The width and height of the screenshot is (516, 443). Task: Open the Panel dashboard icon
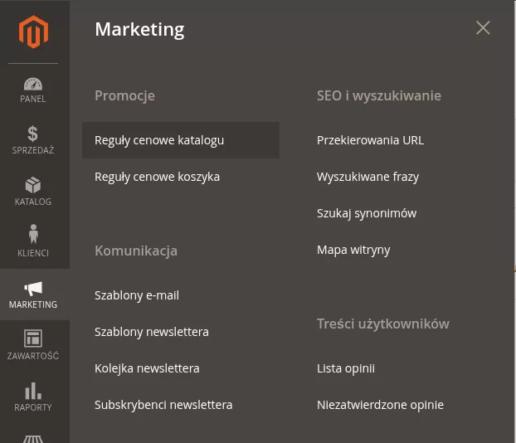(x=33, y=85)
